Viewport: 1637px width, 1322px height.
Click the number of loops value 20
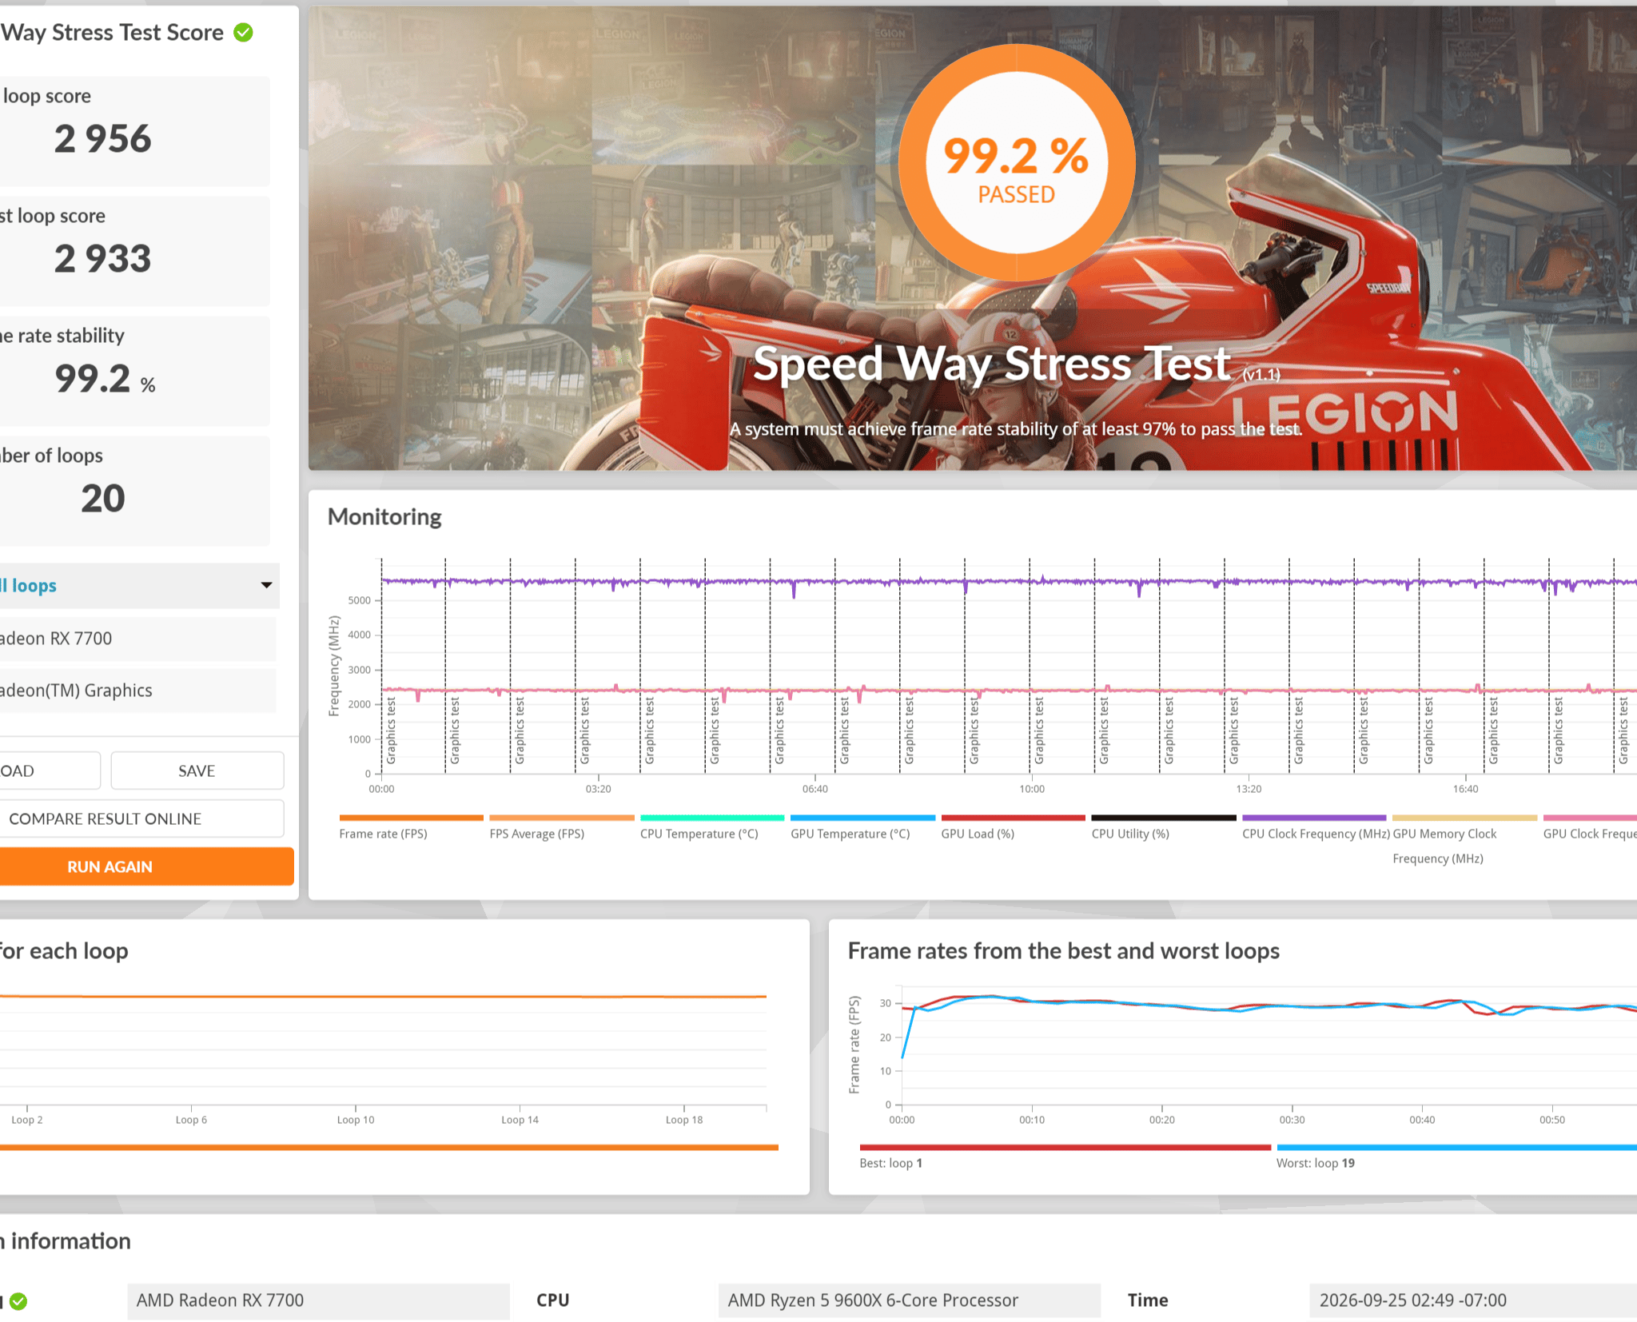click(103, 499)
